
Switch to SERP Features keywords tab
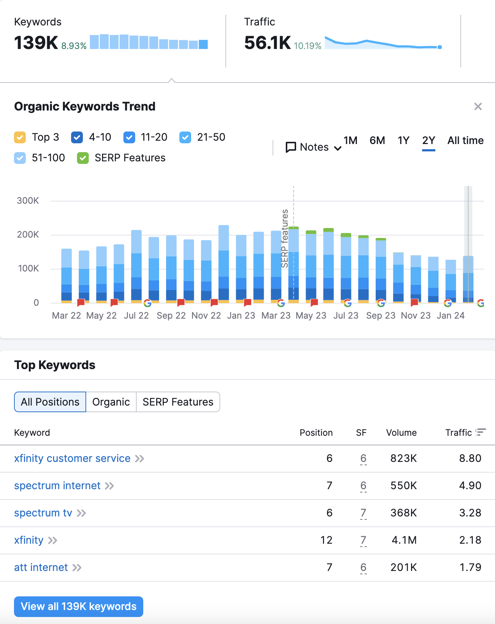[x=178, y=402]
